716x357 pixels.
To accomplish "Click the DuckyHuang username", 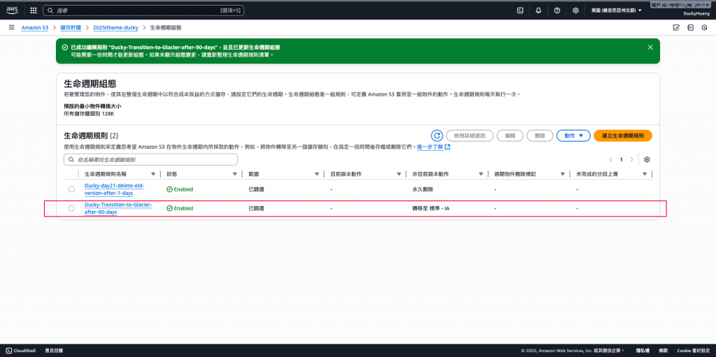I will coord(696,14).
